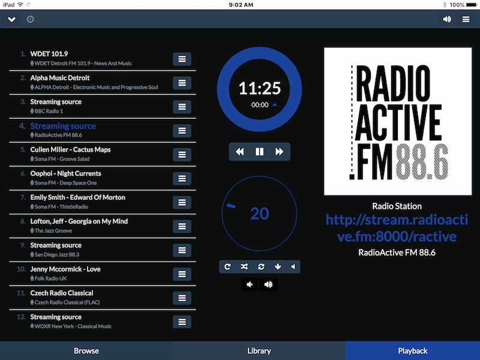This screenshot has height=360, width=480.
Task: Collapse view with top-left chevron
Action: (11, 19)
